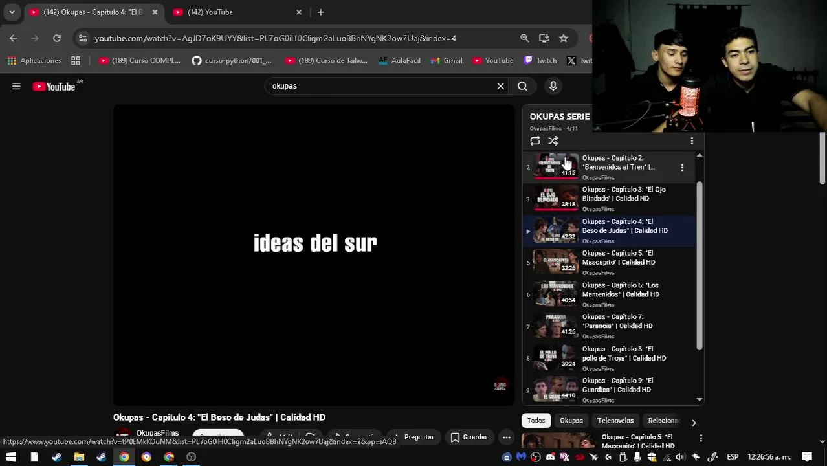Open the tab search dropdown arrow
This screenshot has width=827, height=466.
point(12,12)
